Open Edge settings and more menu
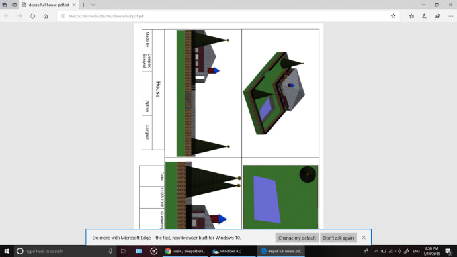Image resolution: width=457 pixels, height=257 pixels. point(450,16)
